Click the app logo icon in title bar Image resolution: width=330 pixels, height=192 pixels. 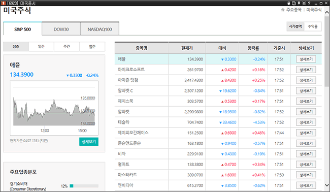tap(3, 3)
